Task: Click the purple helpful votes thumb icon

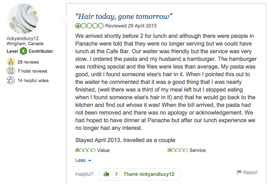Action: point(11,80)
